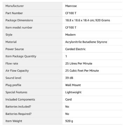The height and width of the screenshot is (126, 129).
Task: Select the 18.8 x 18.6 x 18.4 cm dimensions text
Action: click(80, 20)
